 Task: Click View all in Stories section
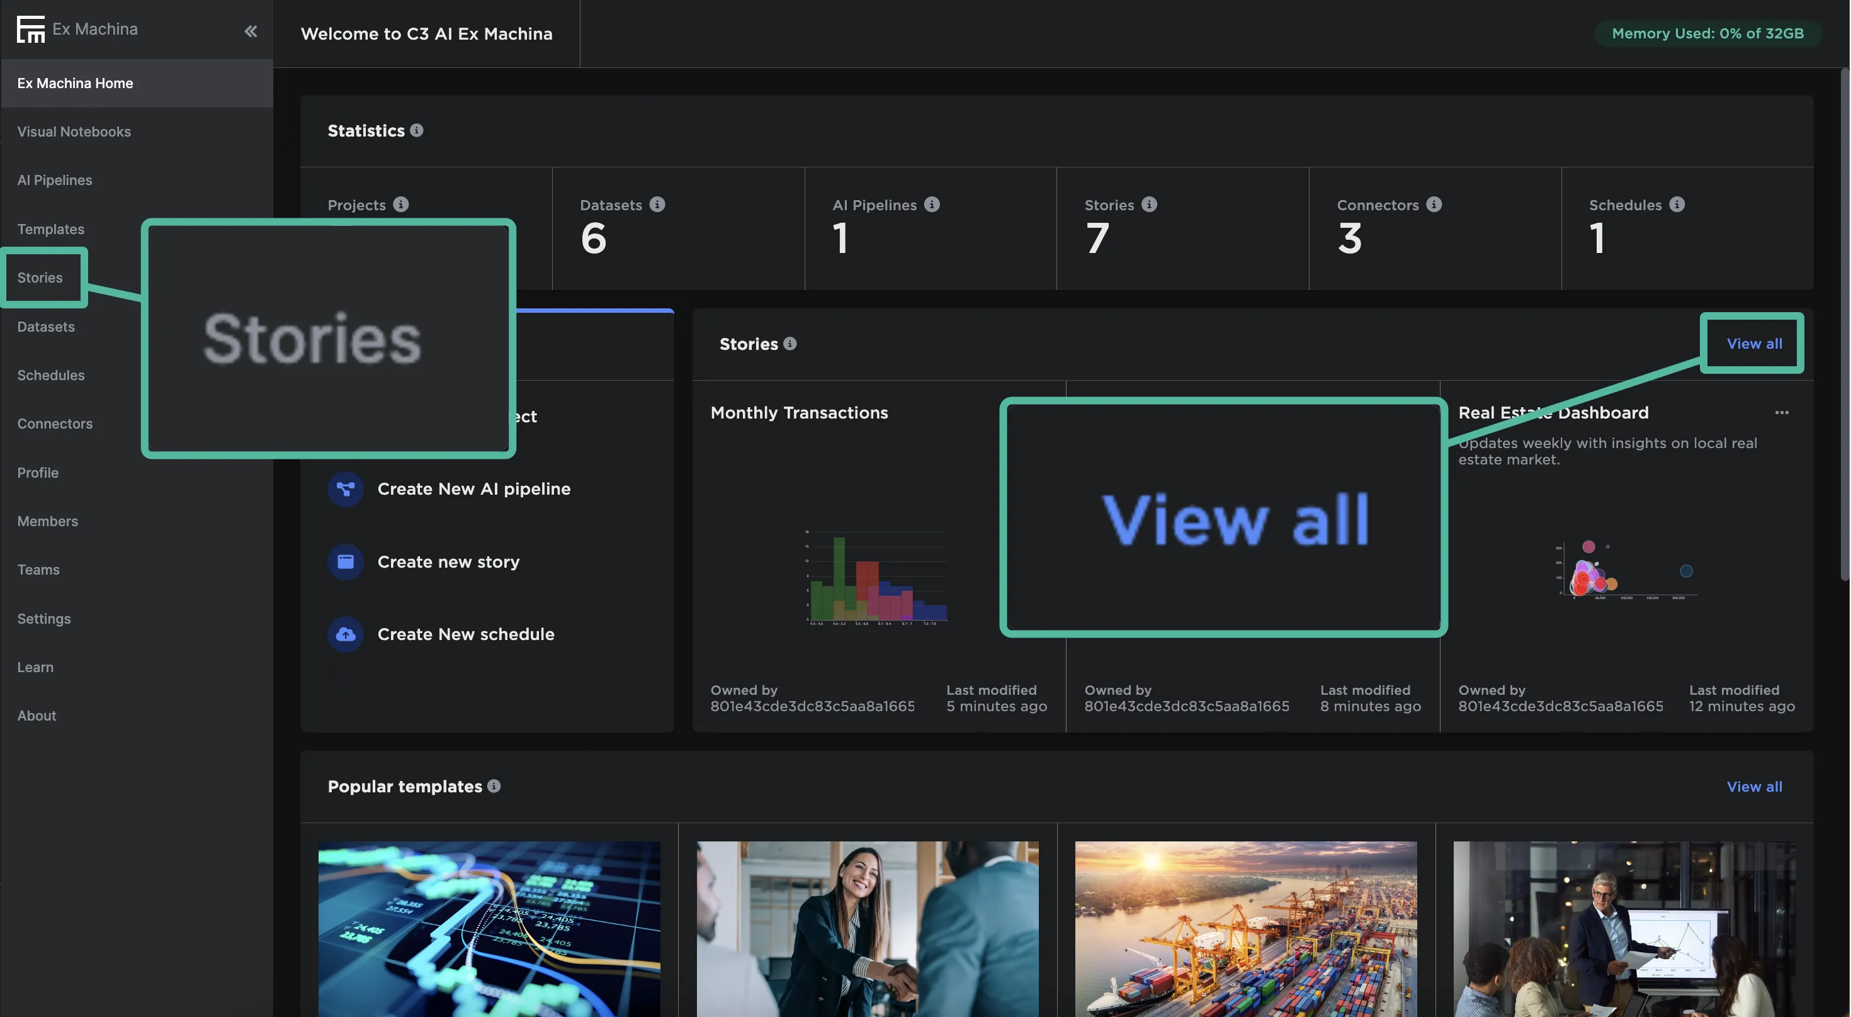coord(1754,344)
